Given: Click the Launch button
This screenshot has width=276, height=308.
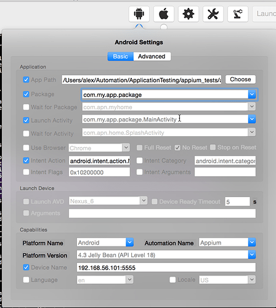Looking at the screenshot, I should 264,14.
